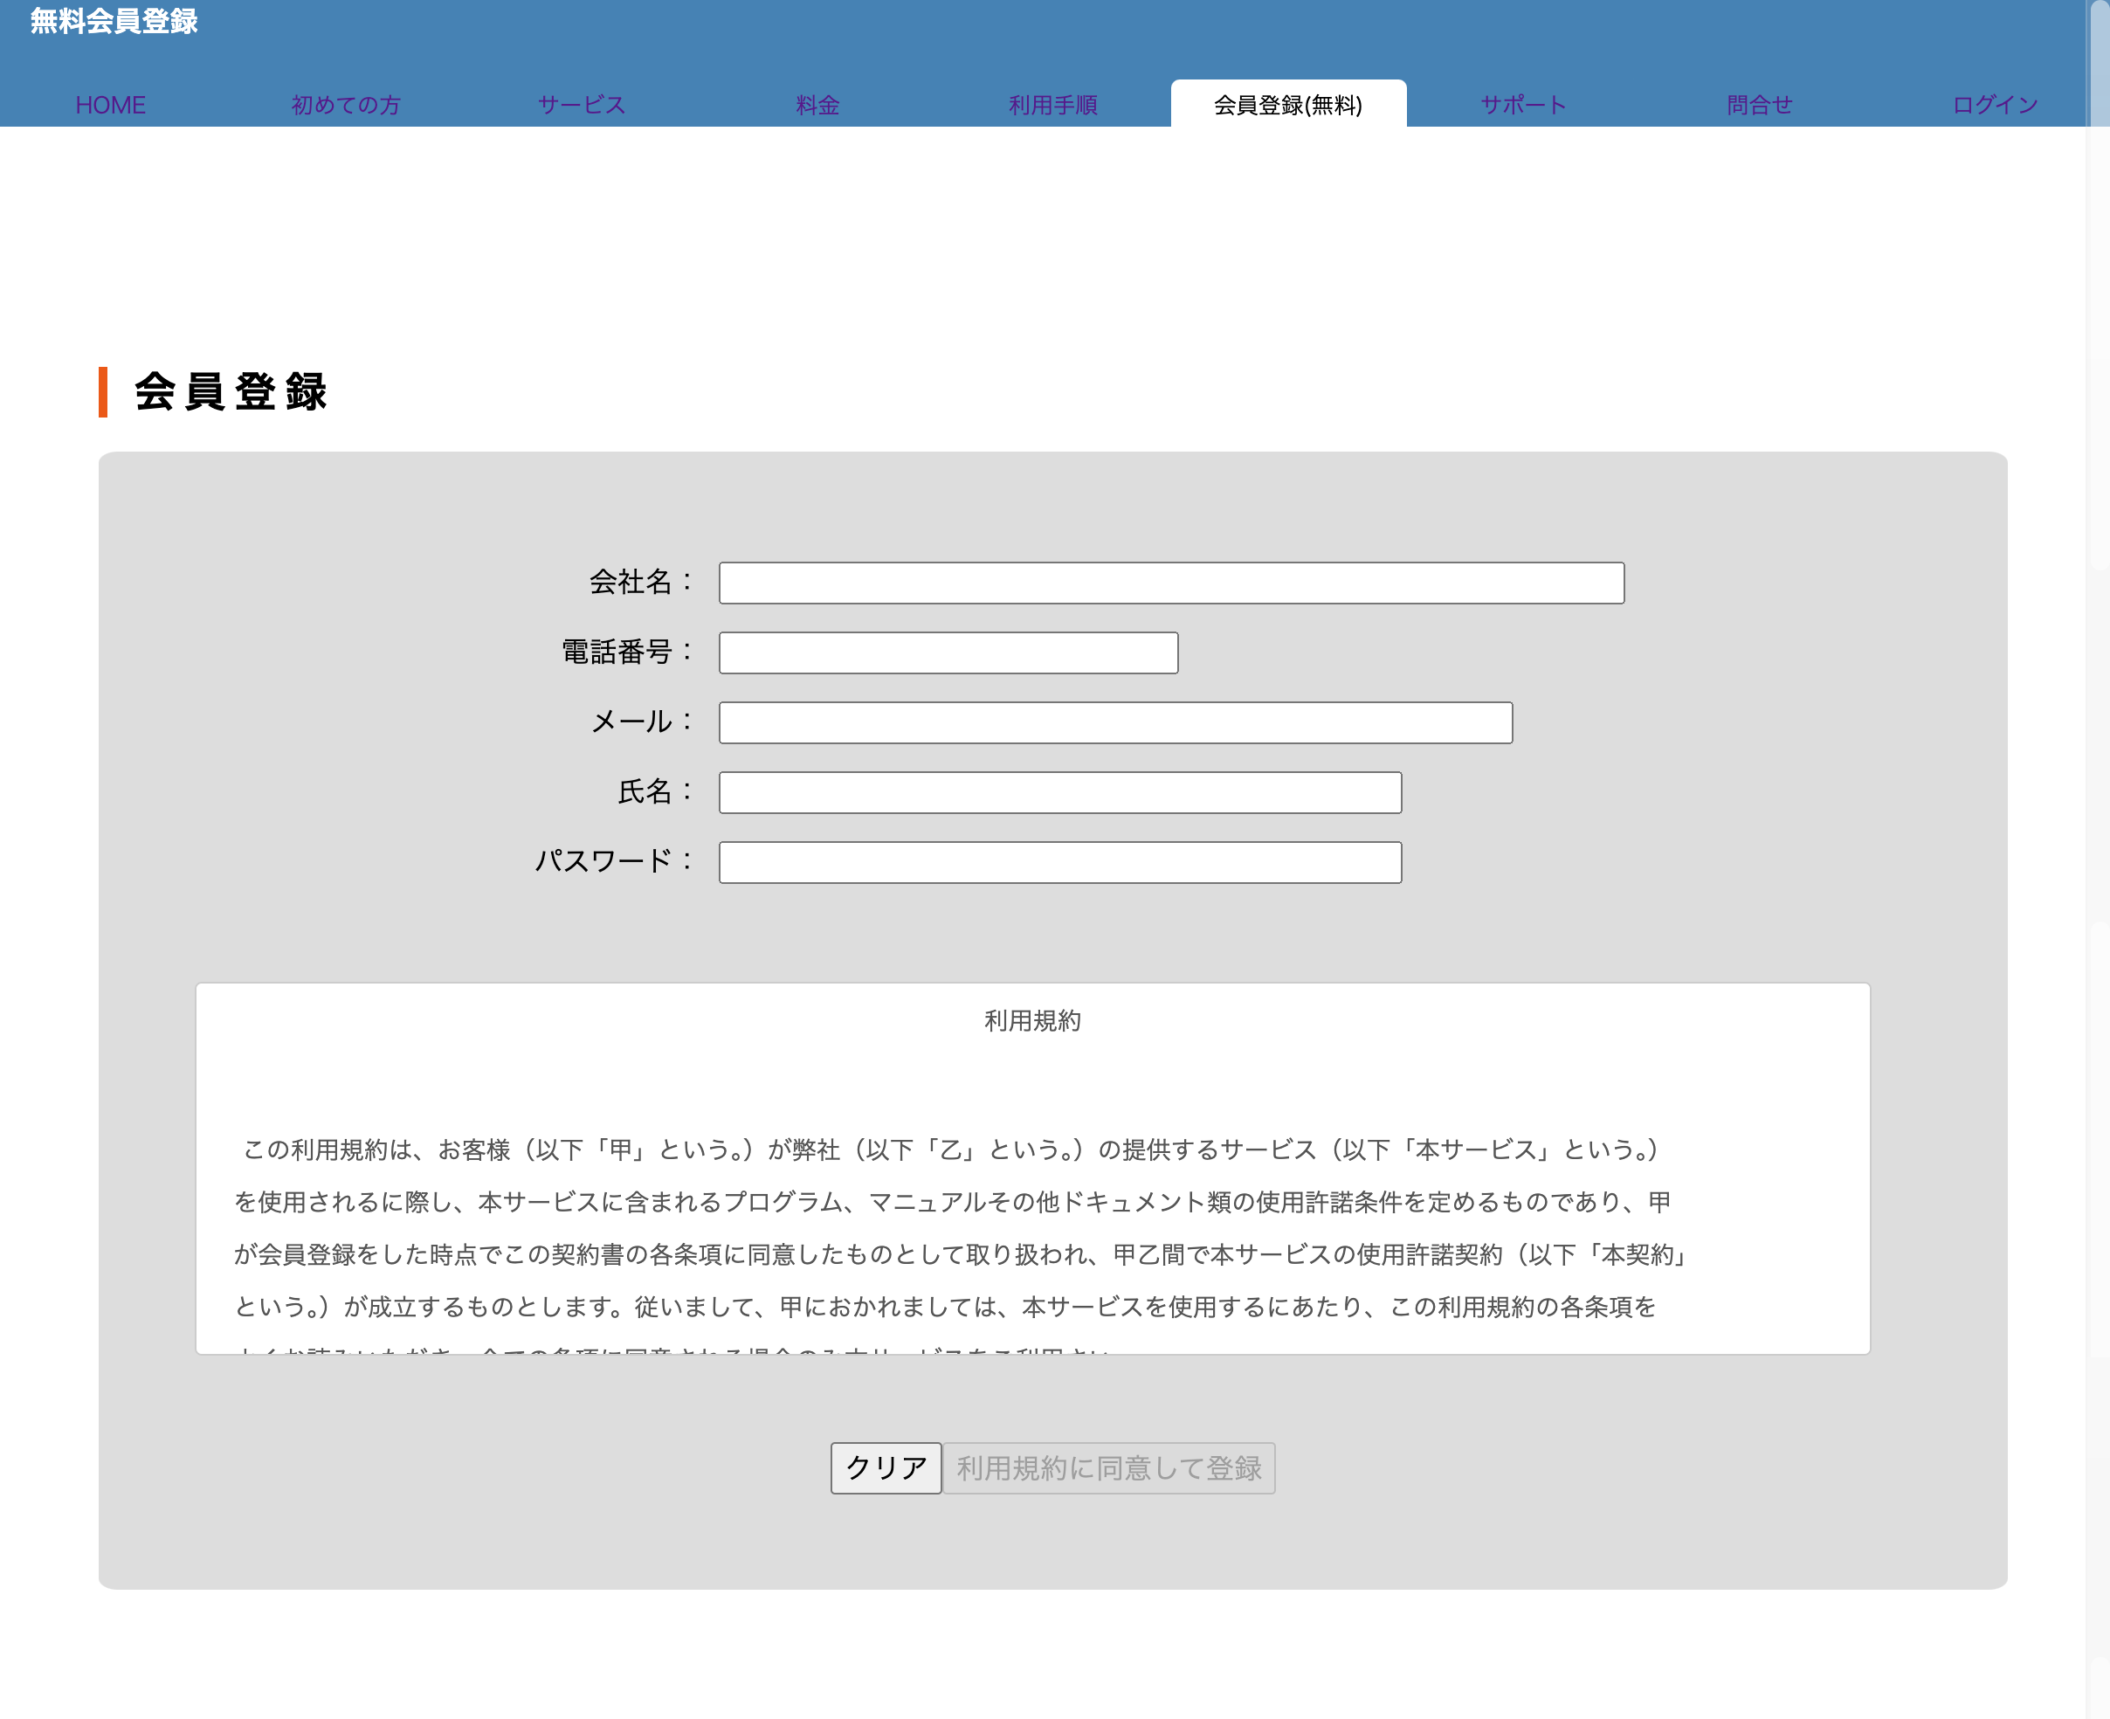
Task: Focus the 電話番号 text field
Action: pyautogui.click(x=948, y=652)
